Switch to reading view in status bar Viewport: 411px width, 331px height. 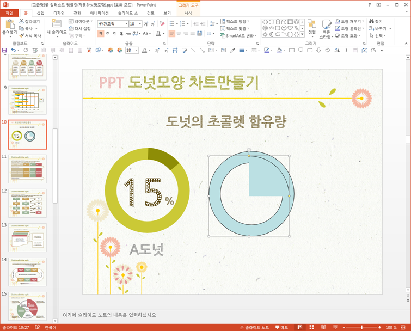tap(323, 327)
